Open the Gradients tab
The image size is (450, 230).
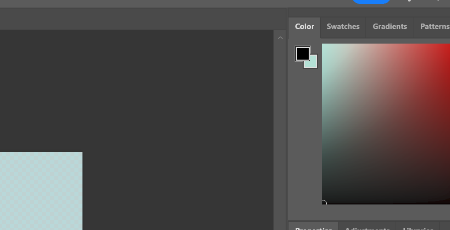click(x=390, y=27)
